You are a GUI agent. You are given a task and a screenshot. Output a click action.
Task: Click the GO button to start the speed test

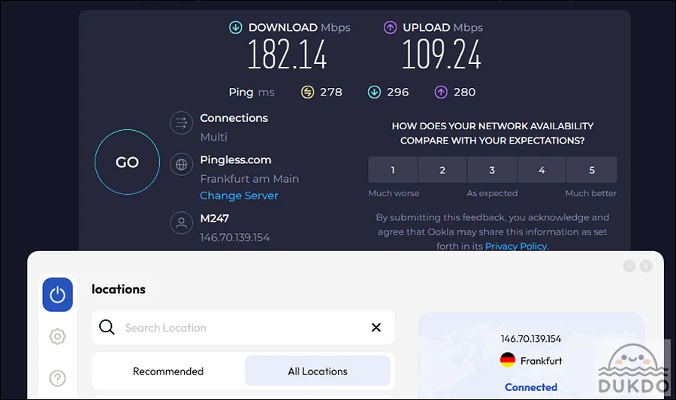point(127,162)
